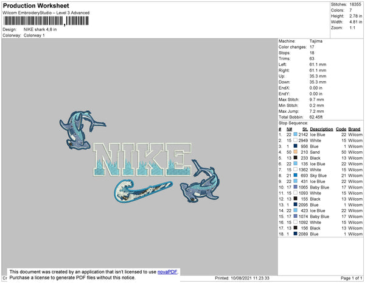Click the Sand color swatch in stop 4
The image size is (365, 283).
(x=296, y=152)
